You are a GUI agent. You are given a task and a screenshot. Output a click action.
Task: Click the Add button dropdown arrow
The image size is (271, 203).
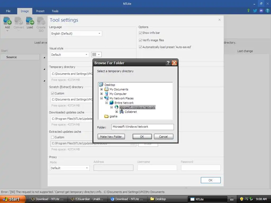[x=7, y=31]
